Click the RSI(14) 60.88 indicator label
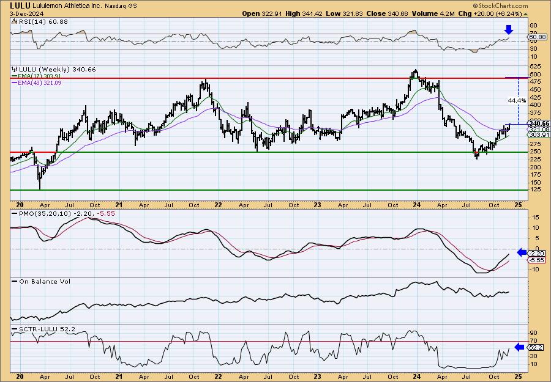The width and height of the screenshot is (551, 382). pyautogui.click(x=43, y=21)
